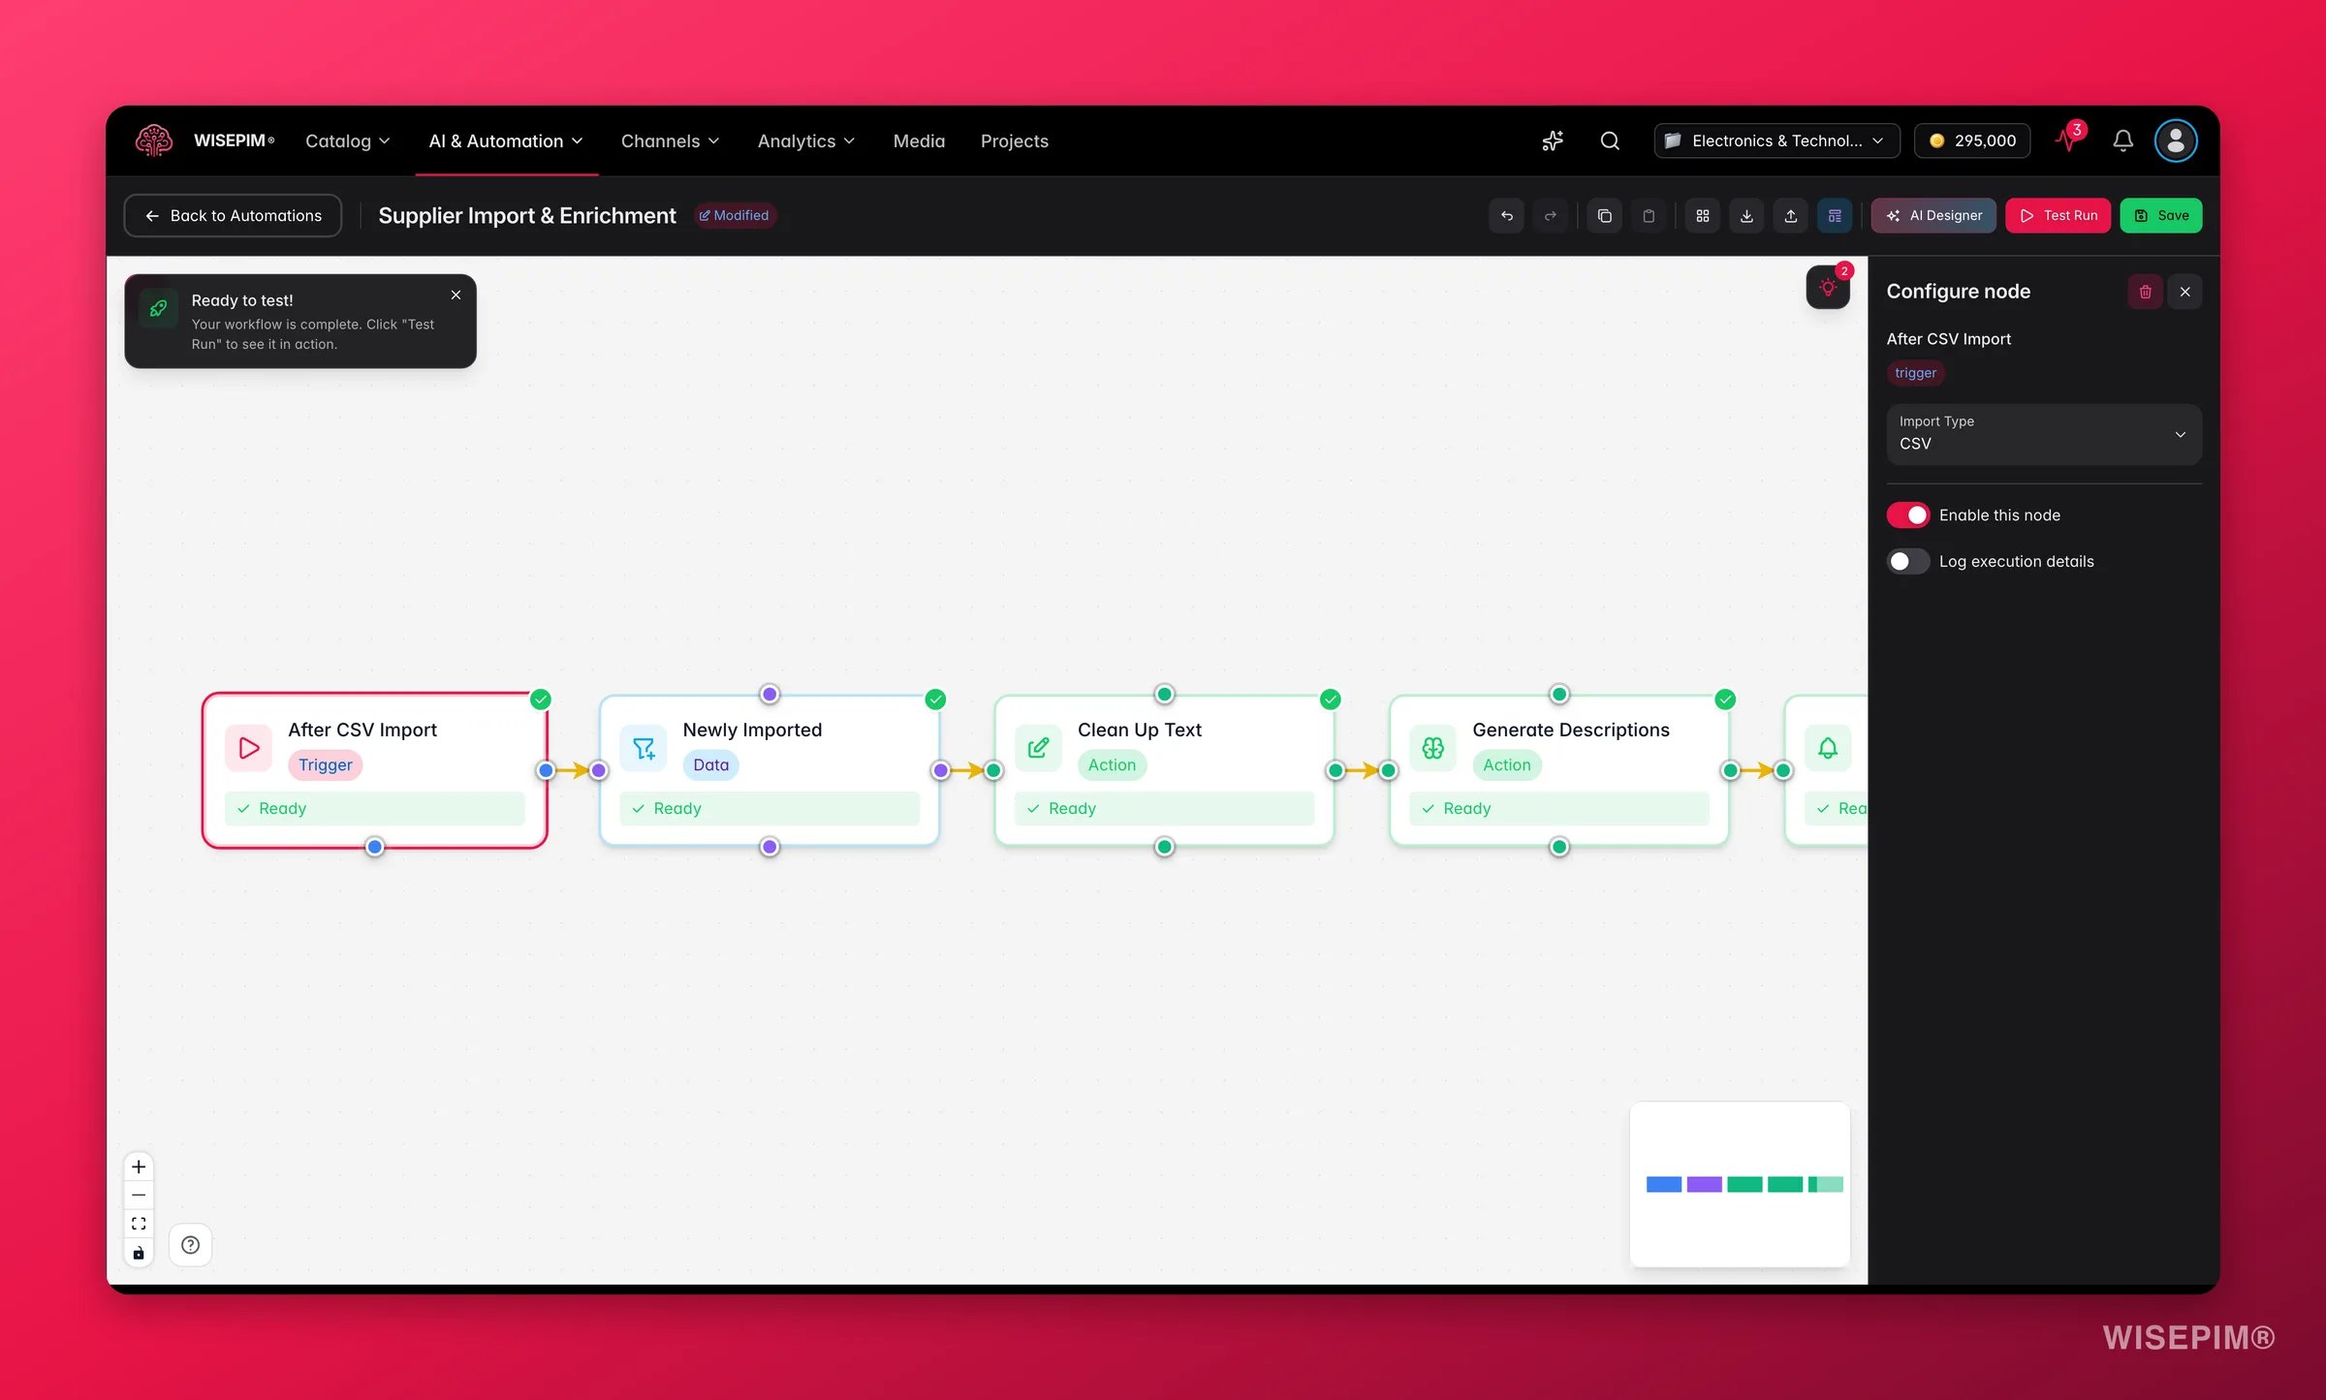This screenshot has height=1400, width=2326.
Task: Open the AI sparkles assistant icon
Action: coord(1553,140)
